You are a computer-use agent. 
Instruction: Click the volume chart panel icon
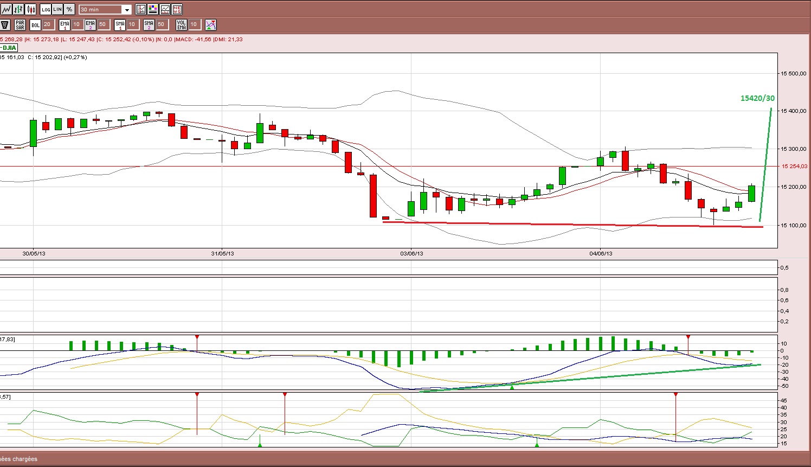click(x=165, y=9)
